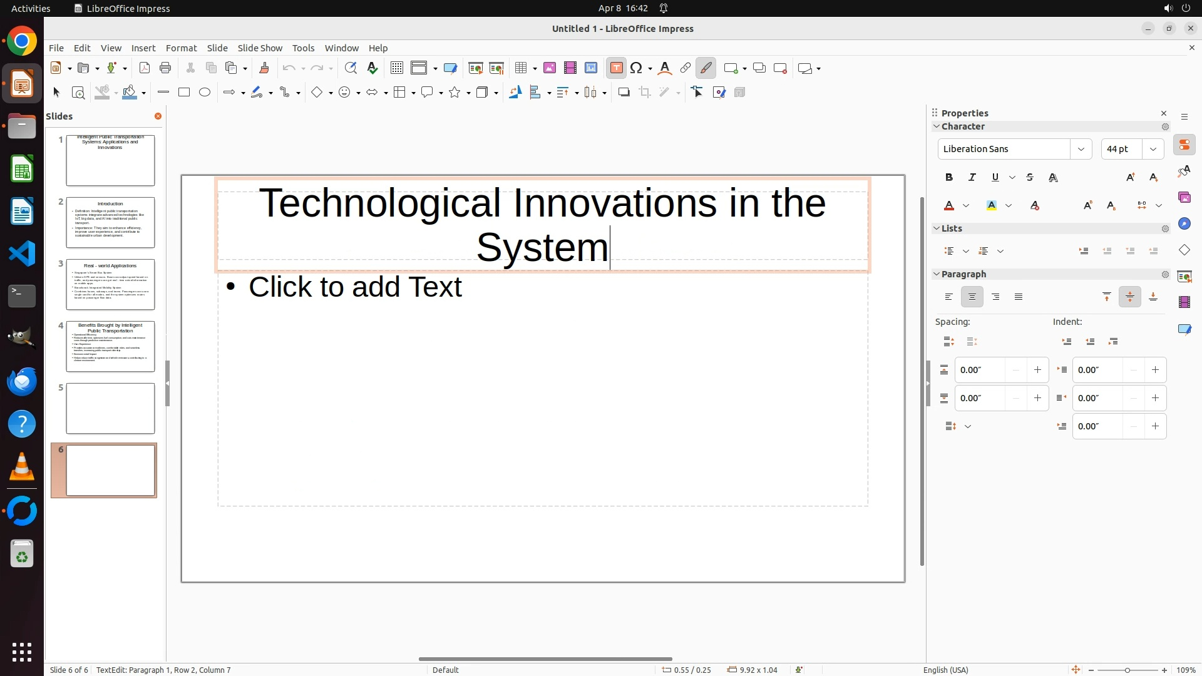Image resolution: width=1202 pixels, height=676 pixels.
Task: Open the Format menu
Action: point(181,48)
